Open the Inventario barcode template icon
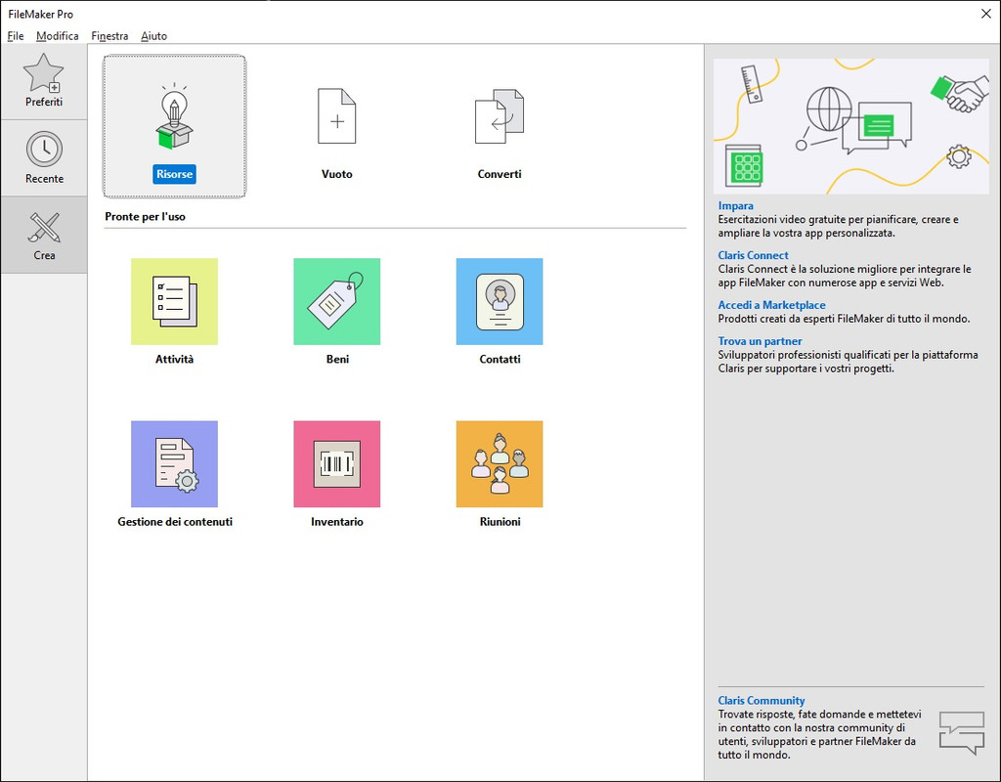Viewport: 1001px width, 782px height. click(x=337, y=464)
